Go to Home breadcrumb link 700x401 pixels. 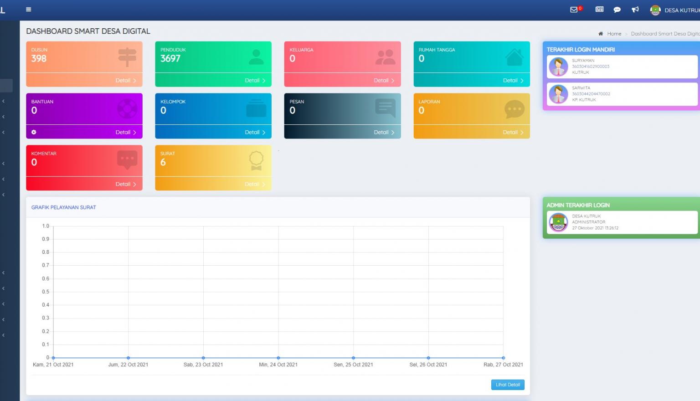point(613,34)
